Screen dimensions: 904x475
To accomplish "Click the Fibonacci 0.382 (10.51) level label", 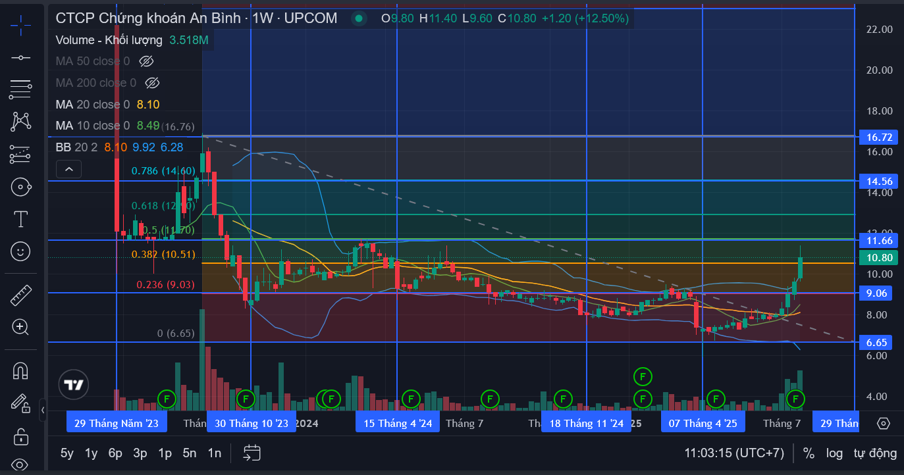I will 163,255.
